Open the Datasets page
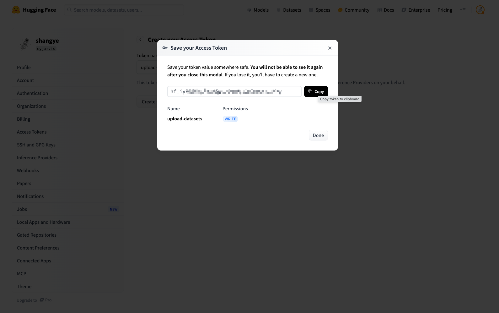The image size is (499, 313). (289, 10)
